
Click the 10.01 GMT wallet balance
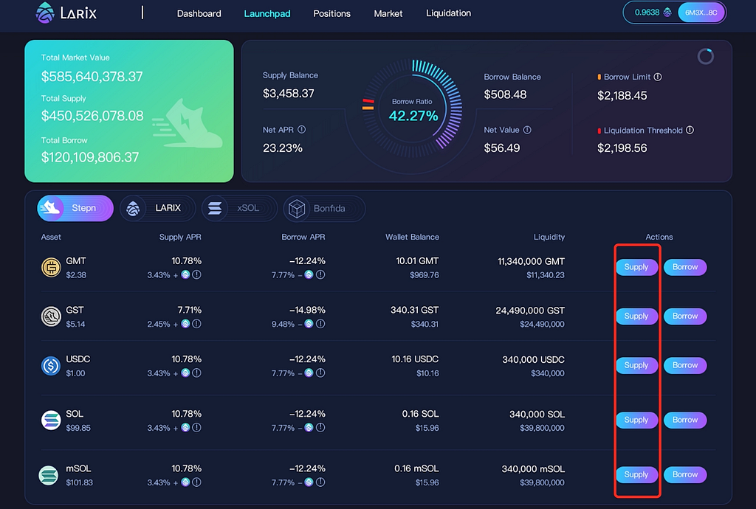(x=417, y=261)
